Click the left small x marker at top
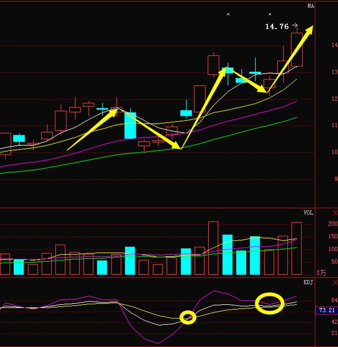Image resolution: width=338 pixels, height=347 pixels. pos(228,14)
